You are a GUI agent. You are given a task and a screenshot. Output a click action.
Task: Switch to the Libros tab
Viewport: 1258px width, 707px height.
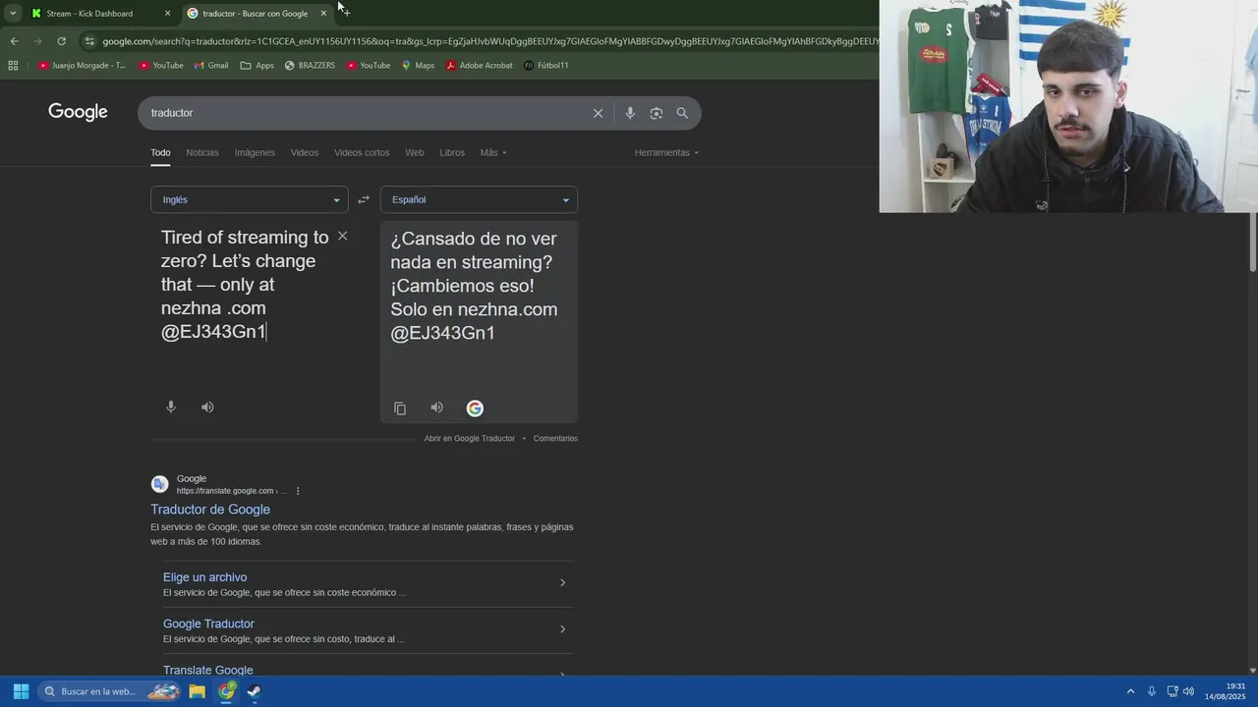tap(452, 152)
